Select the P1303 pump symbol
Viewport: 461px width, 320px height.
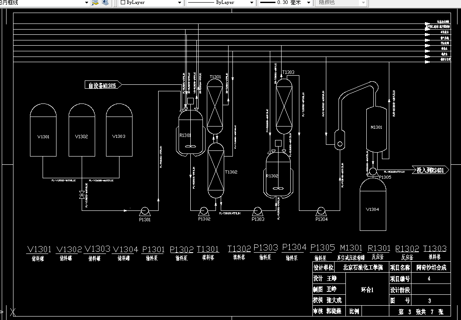(x=257, y=211)
